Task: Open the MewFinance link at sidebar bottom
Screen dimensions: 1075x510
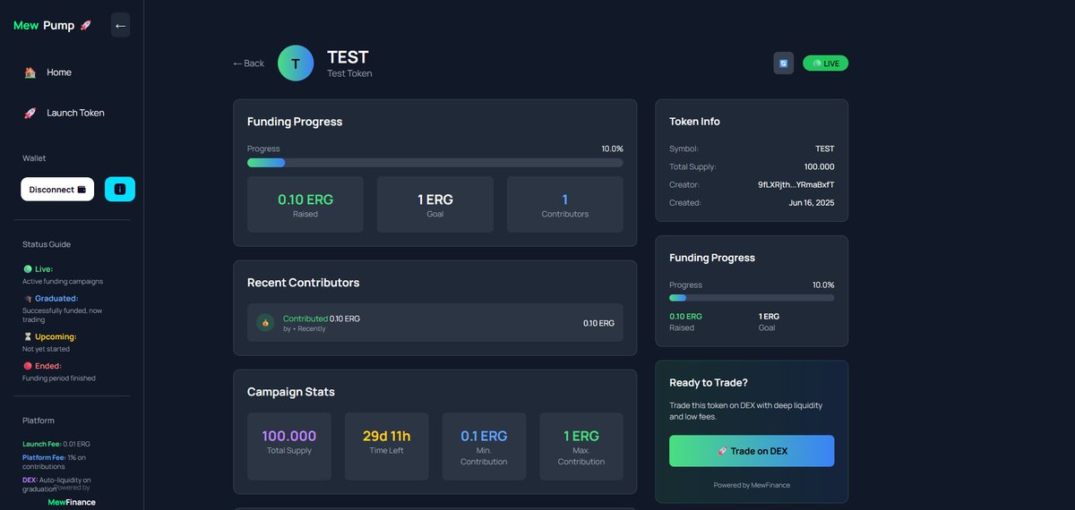Action: pos(72,502)
